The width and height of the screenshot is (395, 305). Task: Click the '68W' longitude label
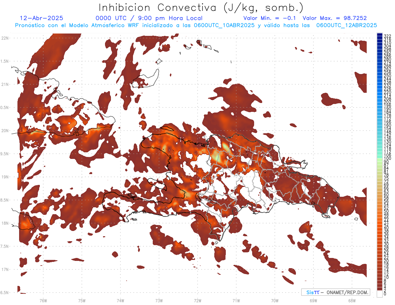coord(352,300)
